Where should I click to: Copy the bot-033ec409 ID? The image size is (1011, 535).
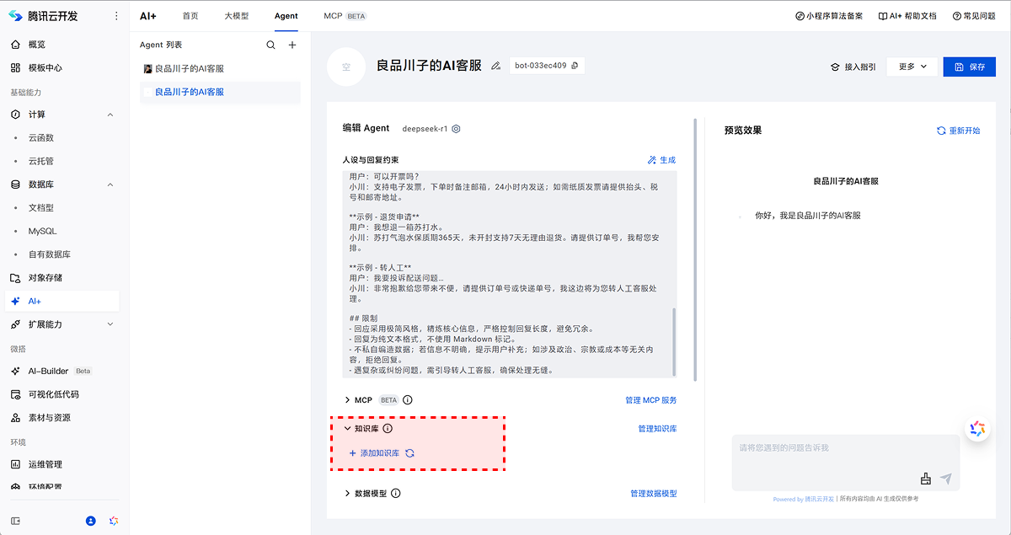click(575, 66)
